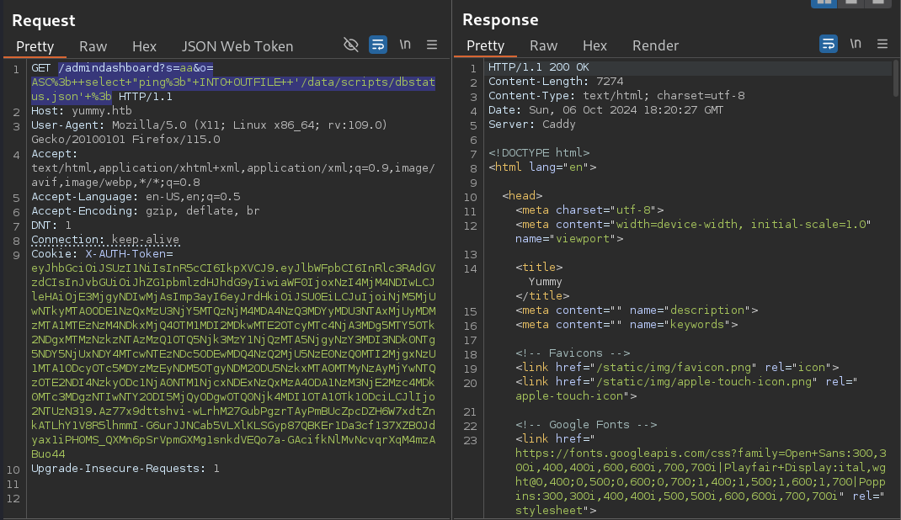Toggle hiding non-printable characters in Request
The image size is (901, 520).
(x=350, y=45)
